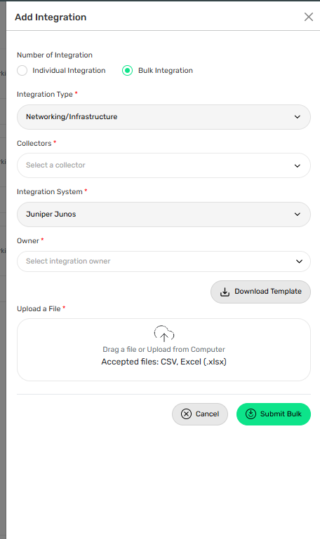Click the circled arrow icon on Submit Bulk

(x=251, y=414)
